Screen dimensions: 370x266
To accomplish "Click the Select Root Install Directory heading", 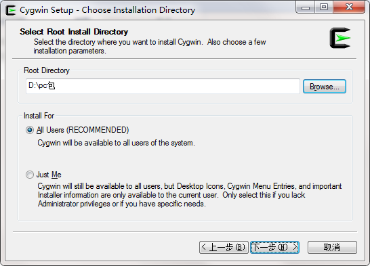I will coord(74,32).
